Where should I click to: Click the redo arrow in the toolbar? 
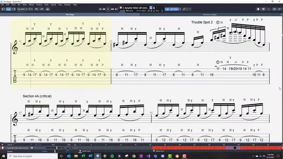tap(42, 9)
